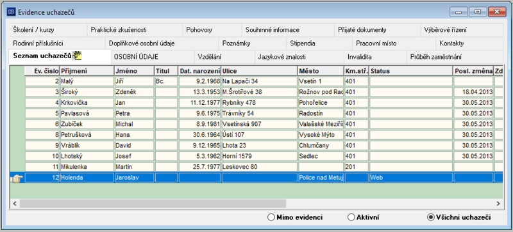This screenshot has width=513, height=232.
Task: Click the city cell Police nad Metuj
Action: (x=321, y=178)
